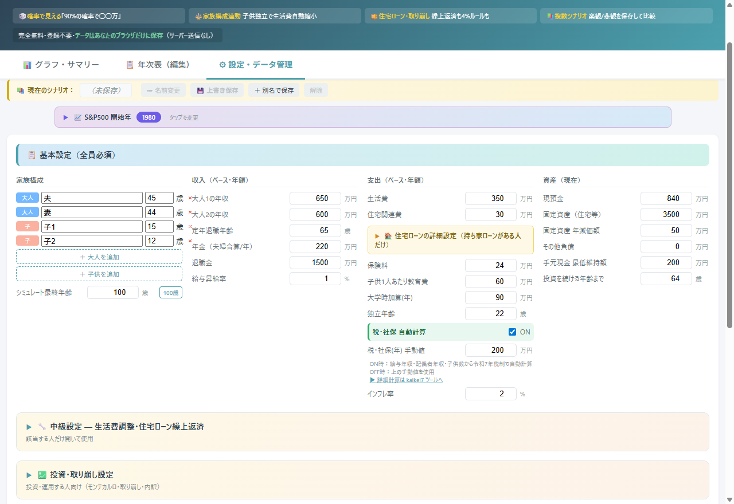The width and height of the screenshot is (734, 504).
Task: Open the 詳細計算は kaikei7 ツールへ link
Action: coord(406,380)
